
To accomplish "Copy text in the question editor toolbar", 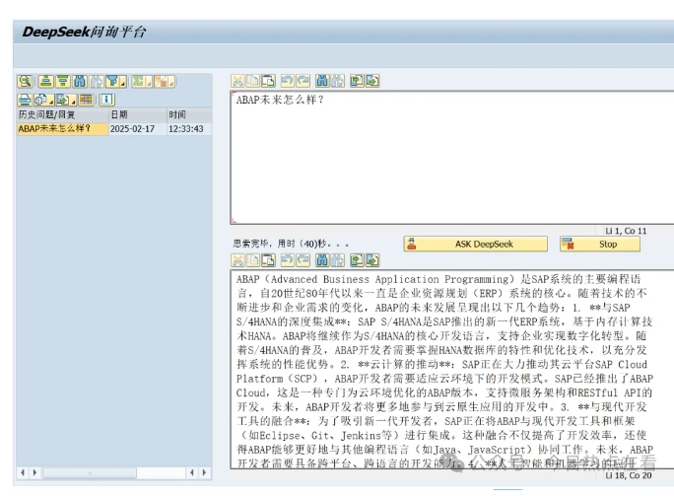I will tap(252, 81).
